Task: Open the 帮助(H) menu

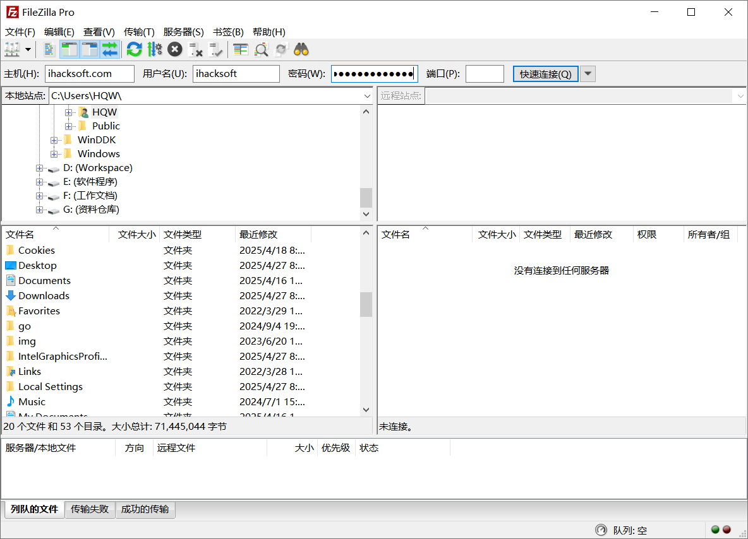Action: coord(268,32)
